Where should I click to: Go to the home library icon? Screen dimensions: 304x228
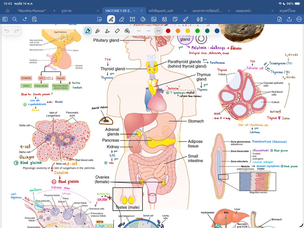tap(8, 11)
